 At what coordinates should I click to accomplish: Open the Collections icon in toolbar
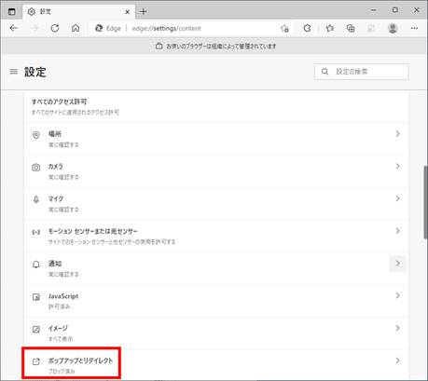(351, 28)
